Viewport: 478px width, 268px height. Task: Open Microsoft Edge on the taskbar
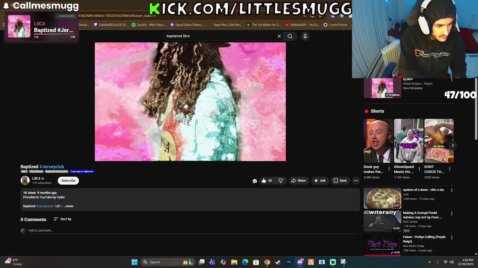click(x=245, y=262)
